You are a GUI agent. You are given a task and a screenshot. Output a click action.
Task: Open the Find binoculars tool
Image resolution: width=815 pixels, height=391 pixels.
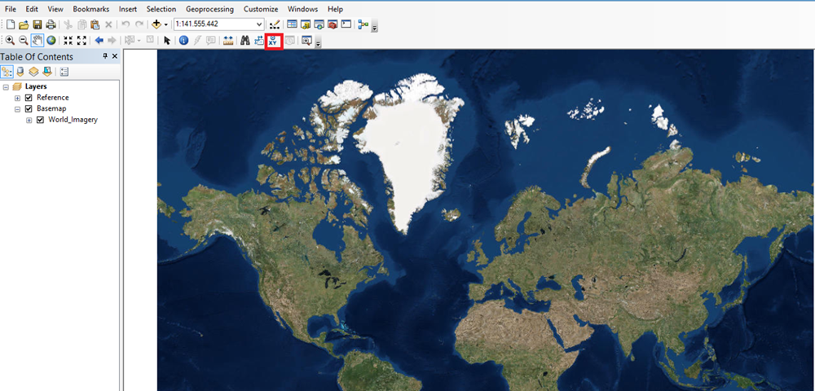244,40
